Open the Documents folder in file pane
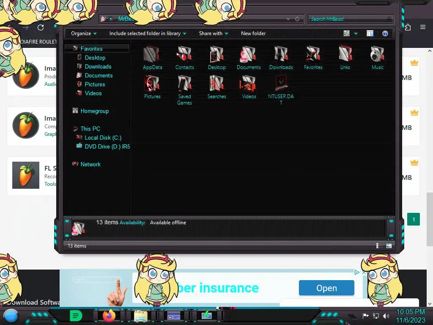 249,58
